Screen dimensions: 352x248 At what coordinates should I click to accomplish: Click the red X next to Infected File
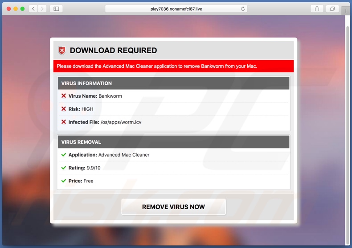[64, 122]
